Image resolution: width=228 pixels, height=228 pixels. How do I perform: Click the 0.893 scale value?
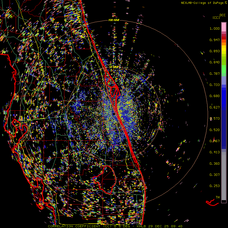215,51
